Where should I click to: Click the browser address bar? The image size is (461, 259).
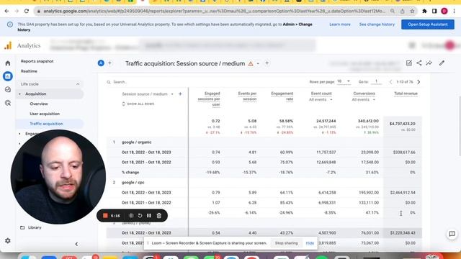215,12
